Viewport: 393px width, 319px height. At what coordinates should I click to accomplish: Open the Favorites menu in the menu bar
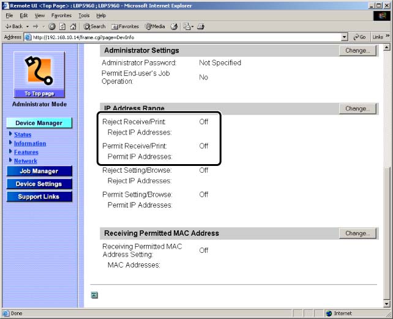point(61,15)
